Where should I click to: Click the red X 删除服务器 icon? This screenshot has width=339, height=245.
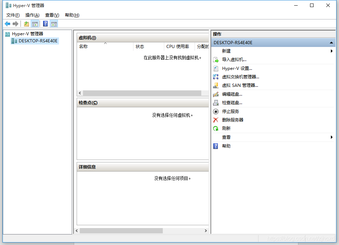(x=215, y=120)
